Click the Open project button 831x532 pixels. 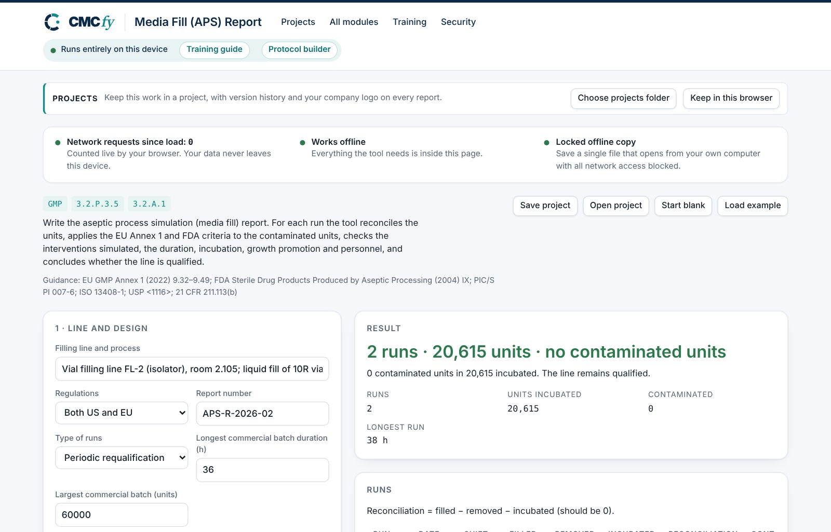click(x=616, y=206)
